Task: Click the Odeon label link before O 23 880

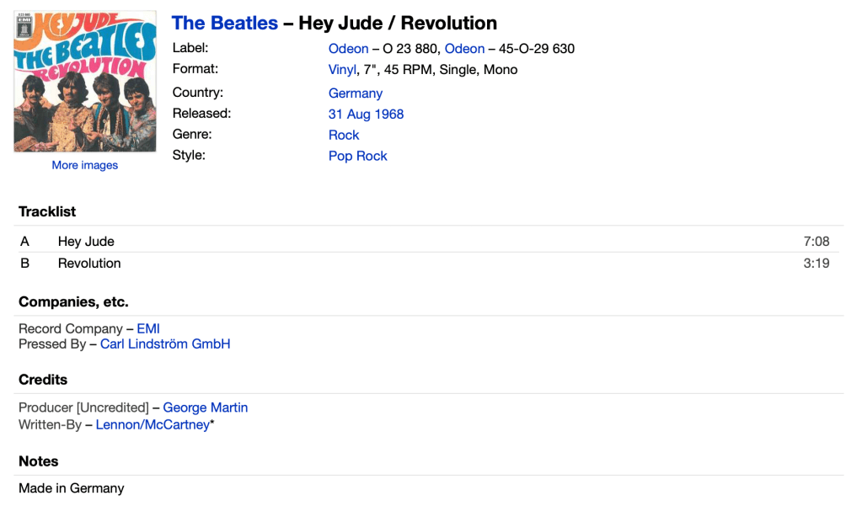Action: coord(348,49)
